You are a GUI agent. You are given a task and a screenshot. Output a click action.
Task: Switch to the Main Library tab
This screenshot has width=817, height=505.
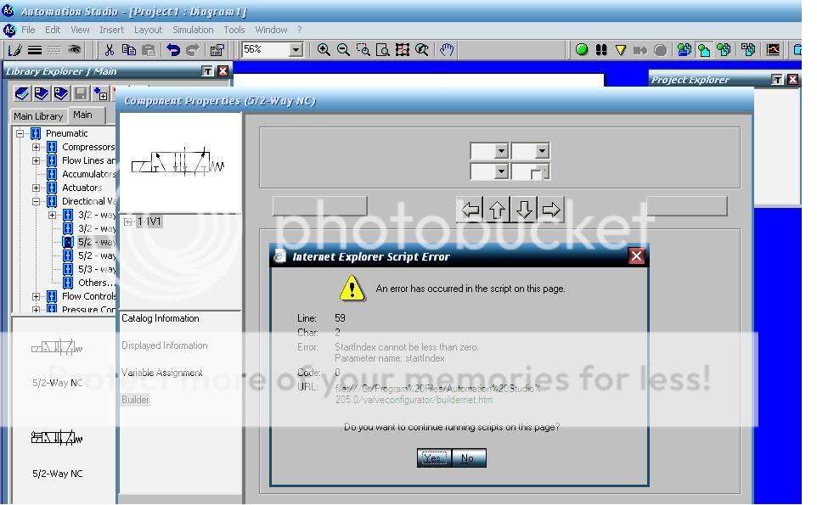coord(38,116)
